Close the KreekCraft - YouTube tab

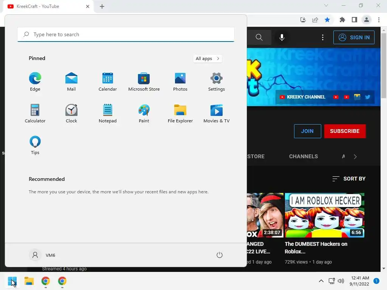coord(87,6)
